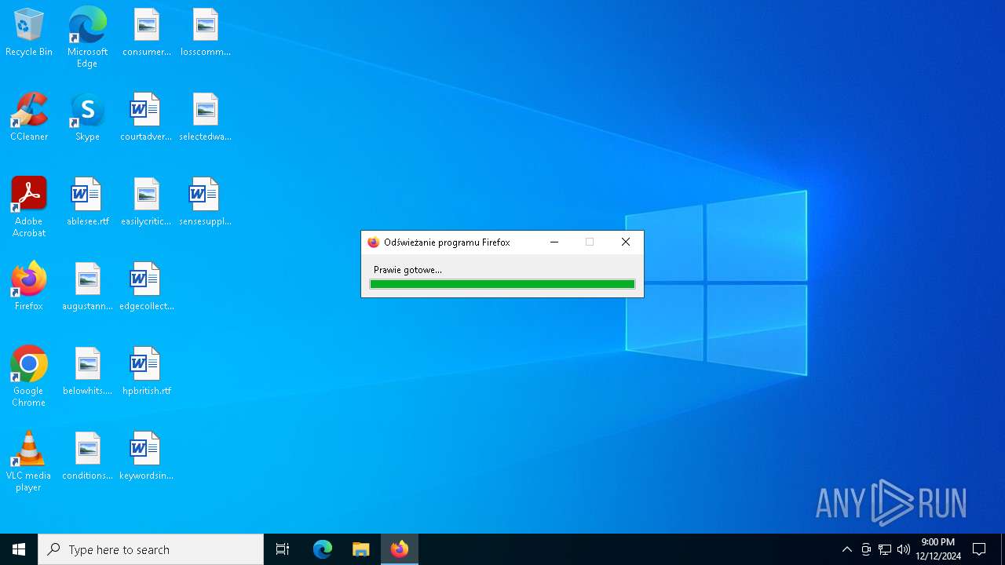Select the belowhits... image file
This screenshot has height=565, width=1005.
coord(87,371)
